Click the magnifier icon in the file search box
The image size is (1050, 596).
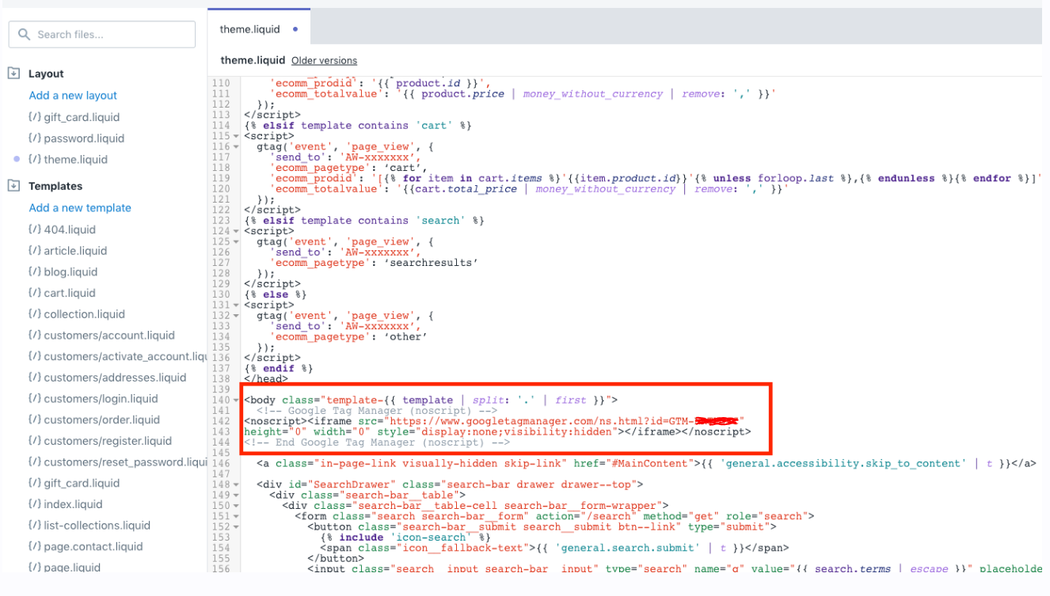coord(24,35)
